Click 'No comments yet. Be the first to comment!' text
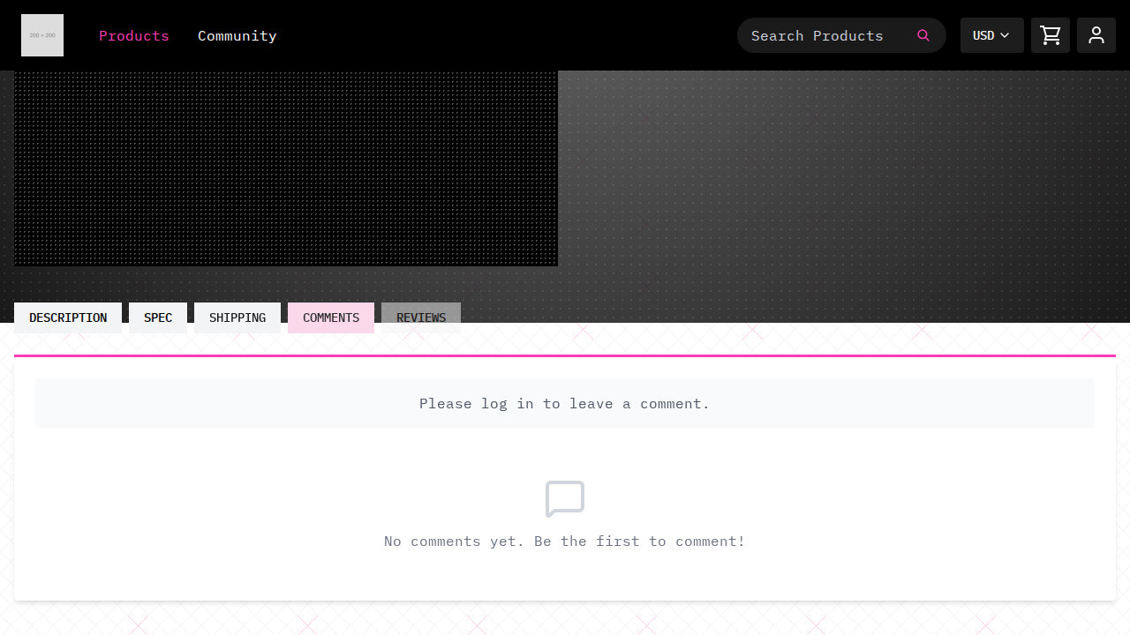 click(x=565, y=541)
